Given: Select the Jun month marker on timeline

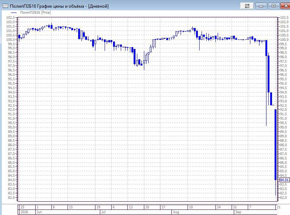Looking at the screenshot, I should click(39, 212).
